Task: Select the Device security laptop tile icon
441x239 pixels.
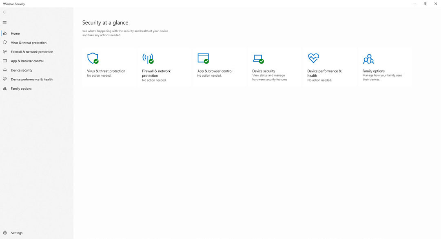Action: [258, 59]
